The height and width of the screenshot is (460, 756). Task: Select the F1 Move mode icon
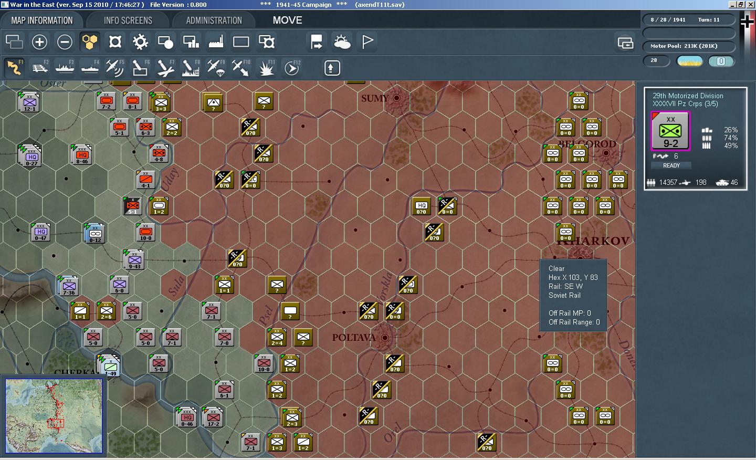click(x=14, y=68)
